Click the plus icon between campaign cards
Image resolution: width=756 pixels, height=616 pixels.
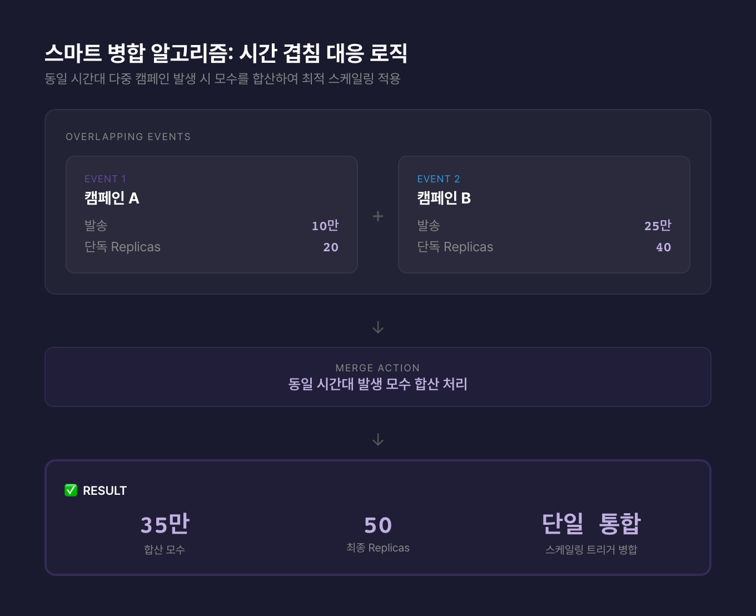[x=378, y=216]
